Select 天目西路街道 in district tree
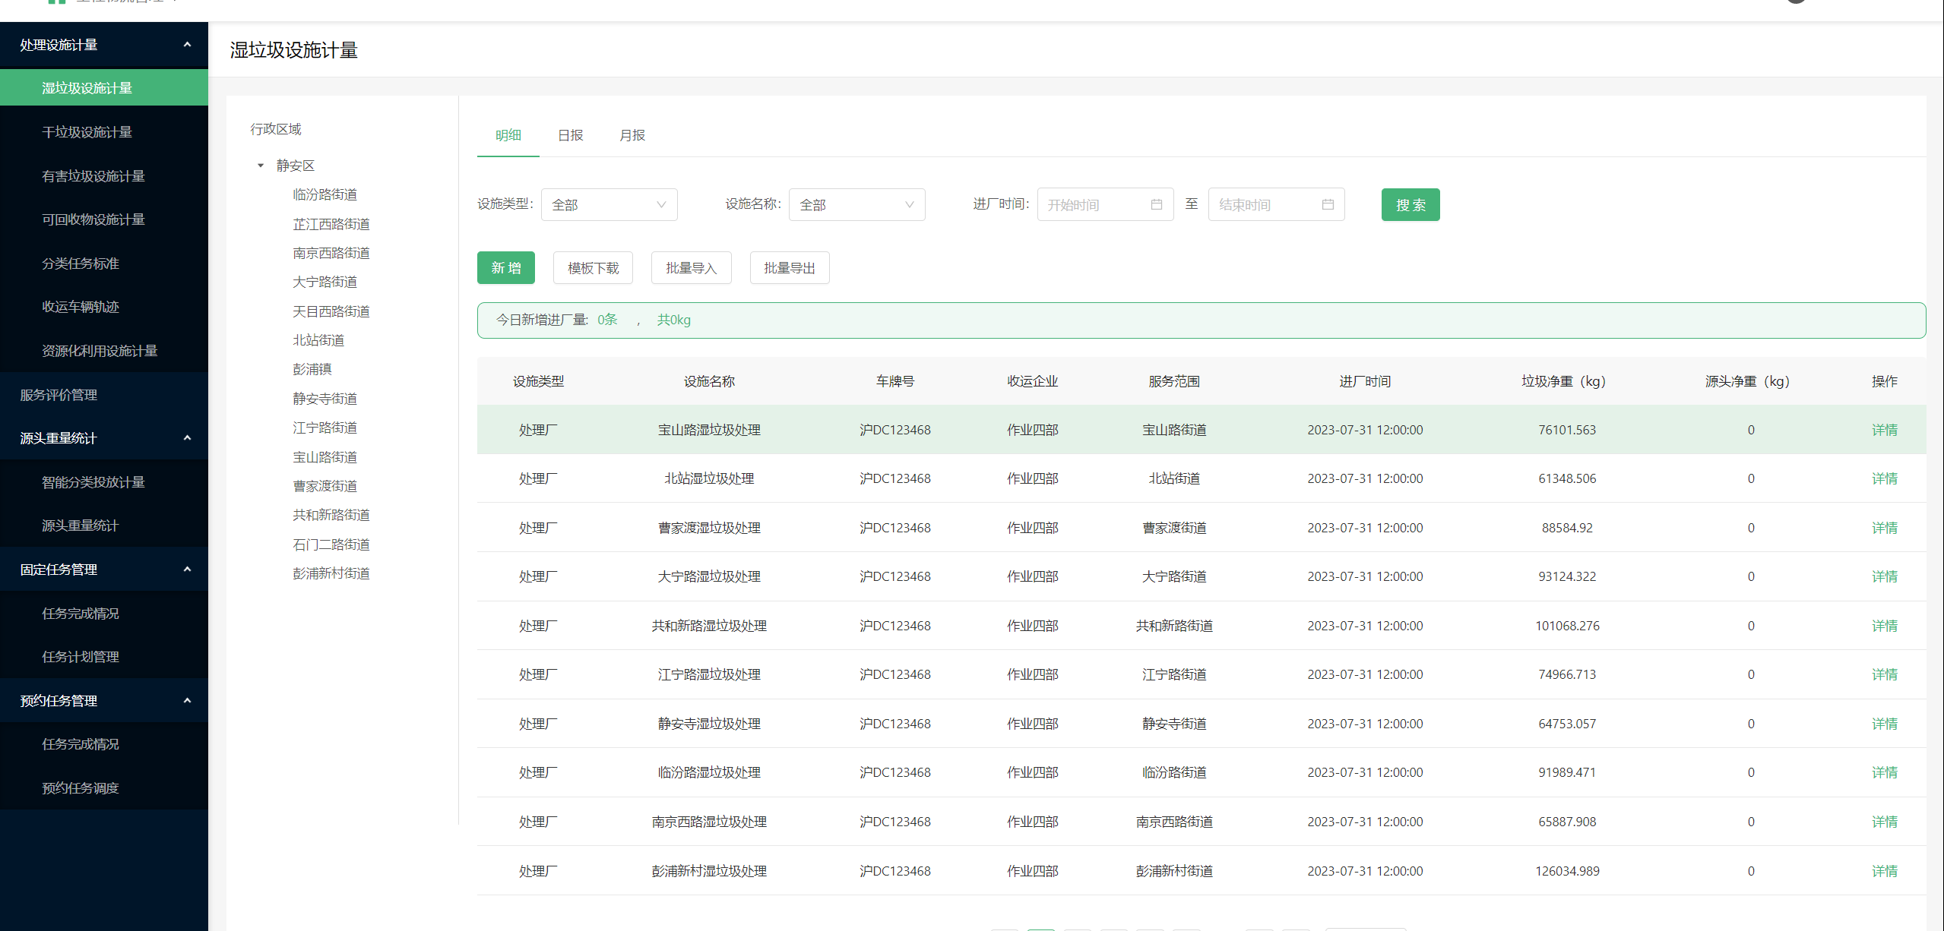 331,311
